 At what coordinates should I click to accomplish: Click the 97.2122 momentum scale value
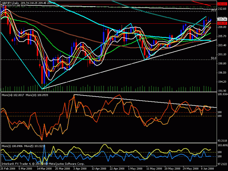[x=222, y=164]
